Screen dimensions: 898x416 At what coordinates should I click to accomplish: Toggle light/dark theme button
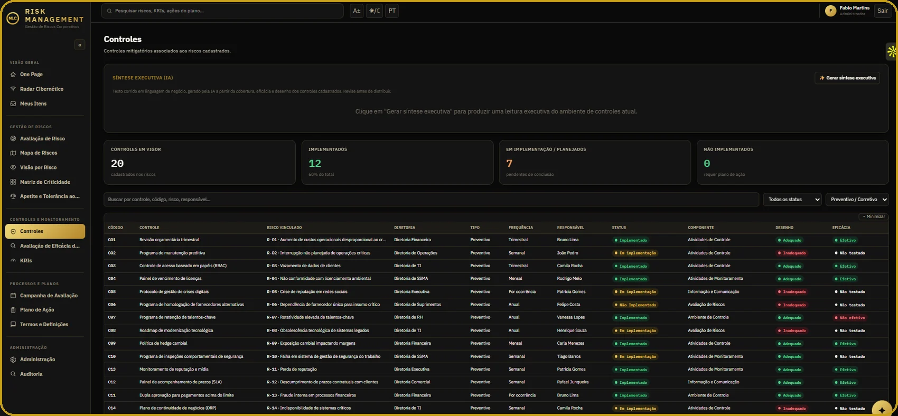tap(375, 11)
